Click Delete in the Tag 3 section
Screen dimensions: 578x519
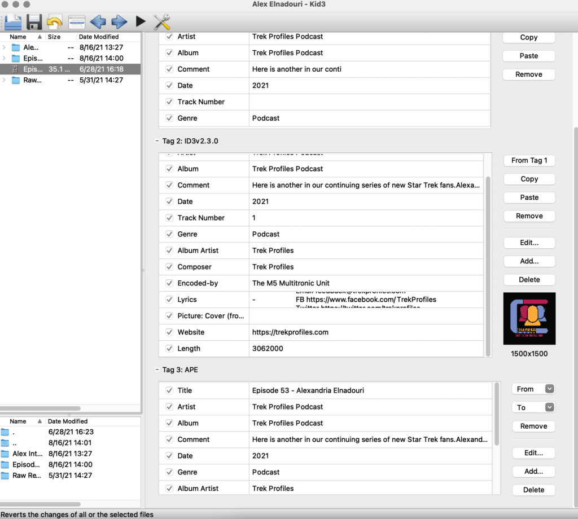click(533, 490)
